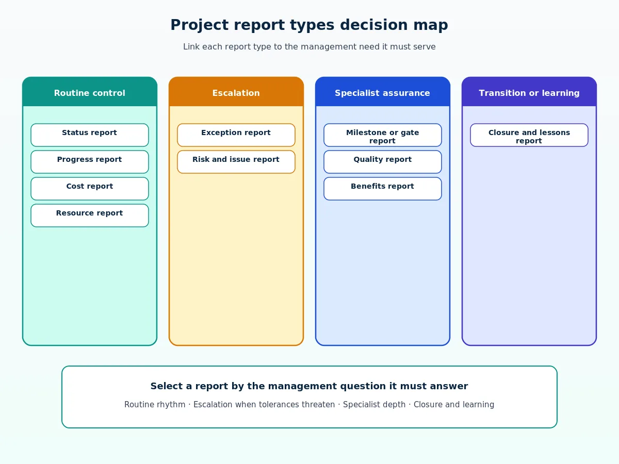Click the 'Routine rhythm · Escalation' footer line
The width and height of the screenshot is (619, 464).
[x=309, y=405]
